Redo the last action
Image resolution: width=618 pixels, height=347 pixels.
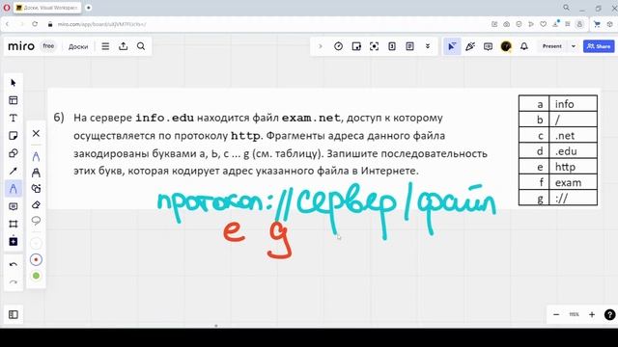pyautogui.click(x=14, y=282)
